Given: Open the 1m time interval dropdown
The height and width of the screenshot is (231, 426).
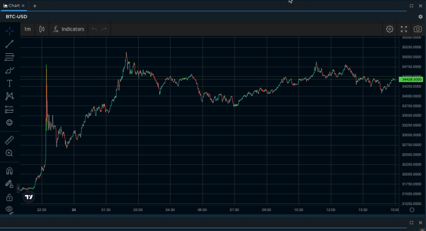Looking at the screenshot, I should point(27,29).
